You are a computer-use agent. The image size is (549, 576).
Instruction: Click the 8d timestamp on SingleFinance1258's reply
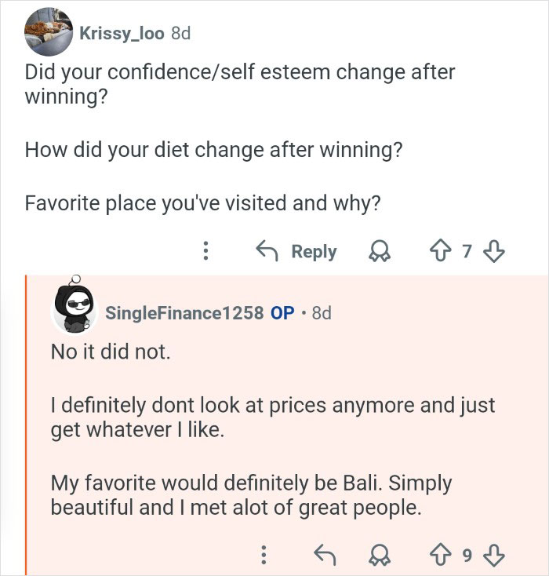(322, 312)
